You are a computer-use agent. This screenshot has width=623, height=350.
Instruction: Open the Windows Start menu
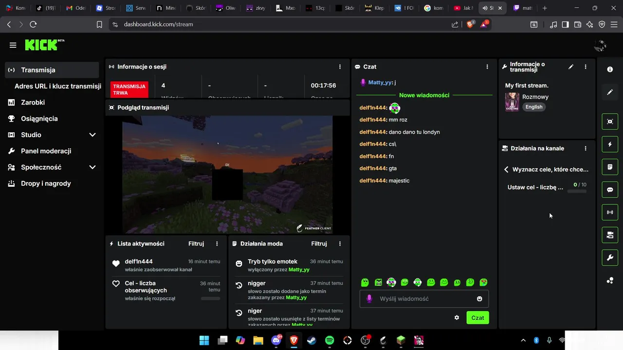tap(204, 340)
